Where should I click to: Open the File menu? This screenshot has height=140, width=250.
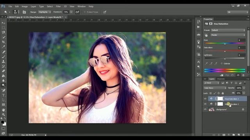pyautogui.click(x=10, y=7)
